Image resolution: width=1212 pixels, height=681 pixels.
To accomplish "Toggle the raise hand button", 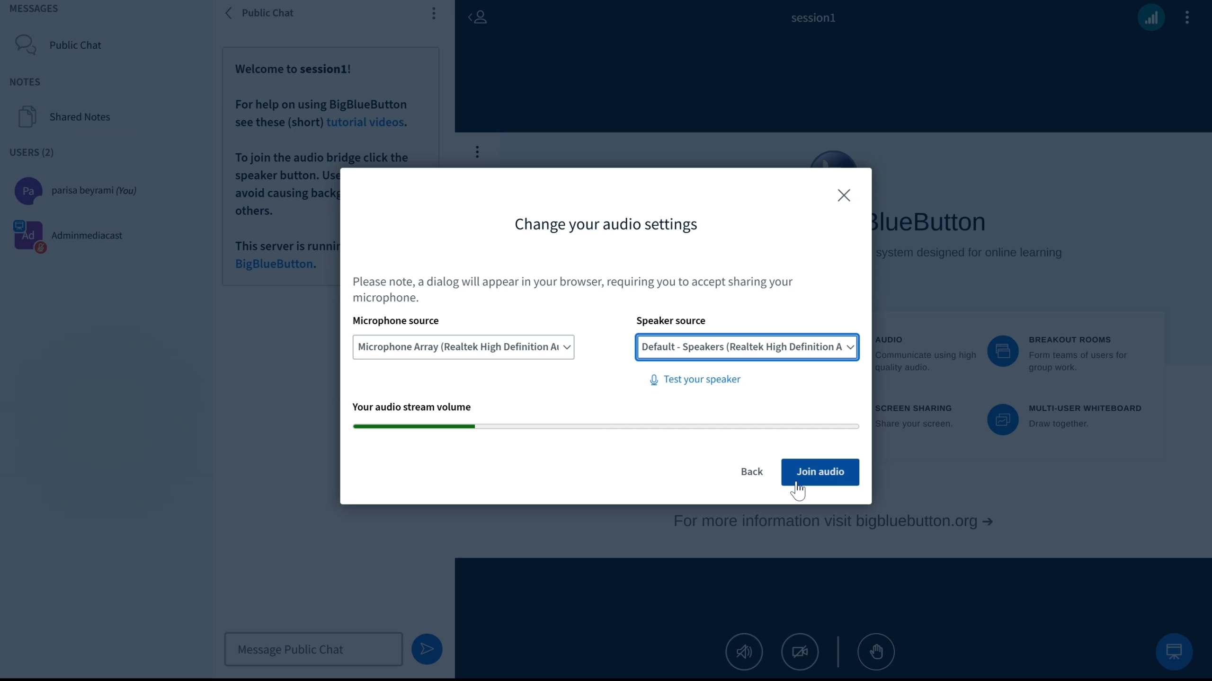I will [x=875, y=652].
